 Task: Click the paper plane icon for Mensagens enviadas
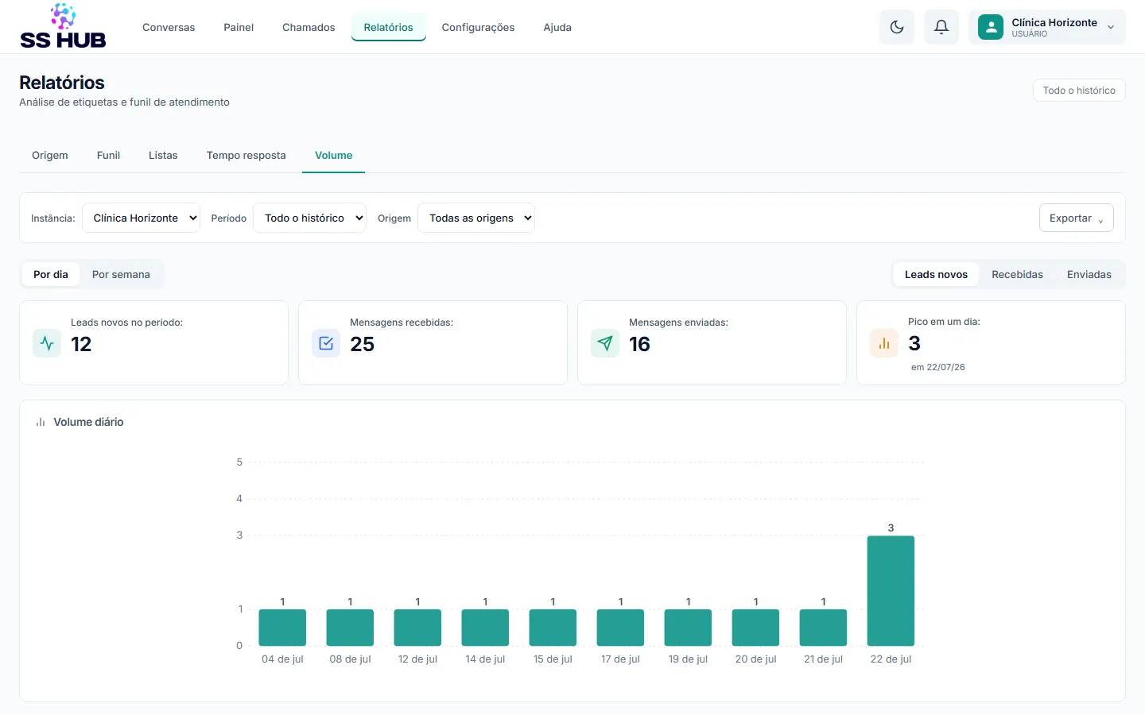tap(605, 343)
